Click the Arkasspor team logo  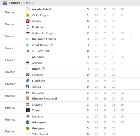(28, 122)
